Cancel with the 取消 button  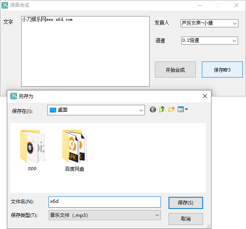click(185, 219)
